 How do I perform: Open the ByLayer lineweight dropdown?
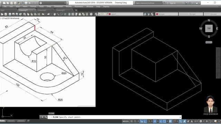212,14
